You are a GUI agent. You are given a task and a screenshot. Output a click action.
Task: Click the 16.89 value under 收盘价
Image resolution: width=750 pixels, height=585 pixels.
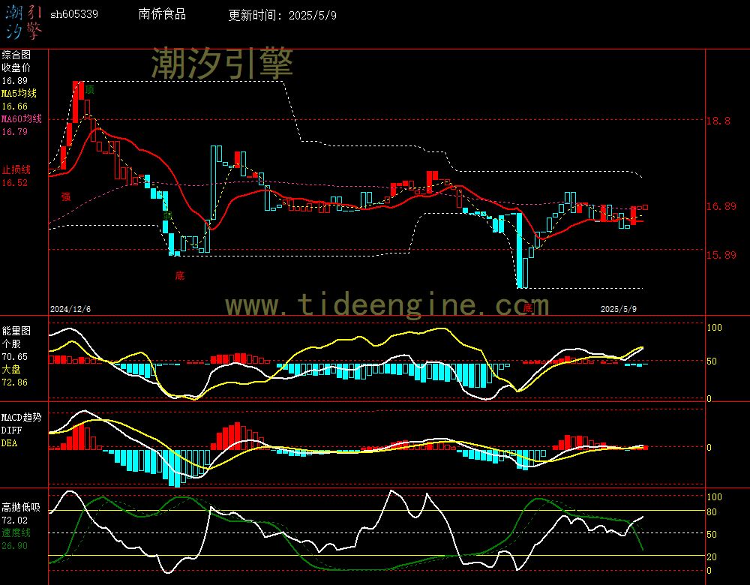pos(15,81)
